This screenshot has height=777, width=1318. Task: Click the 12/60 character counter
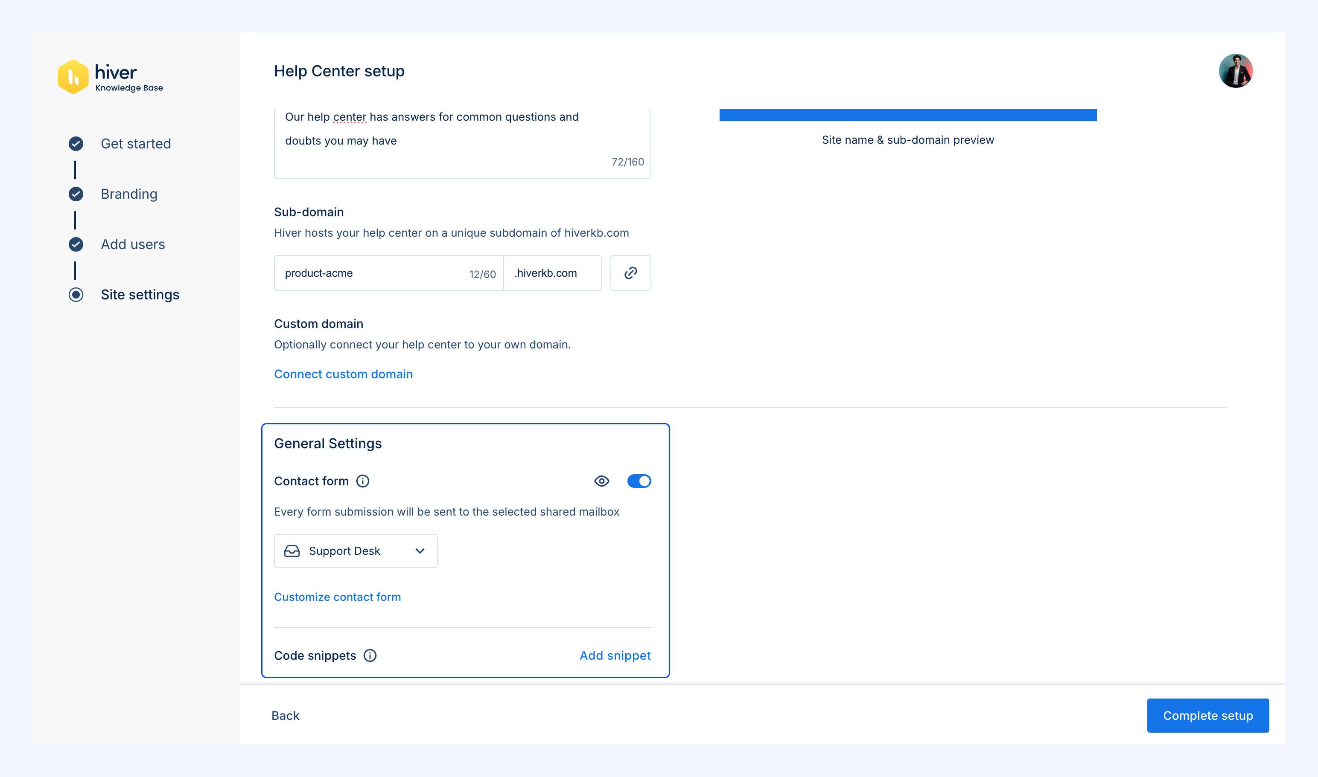click(482, 274)
